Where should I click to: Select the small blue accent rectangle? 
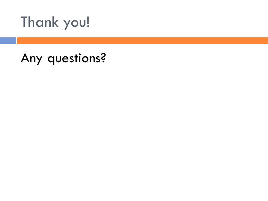(x=8, y=41)
